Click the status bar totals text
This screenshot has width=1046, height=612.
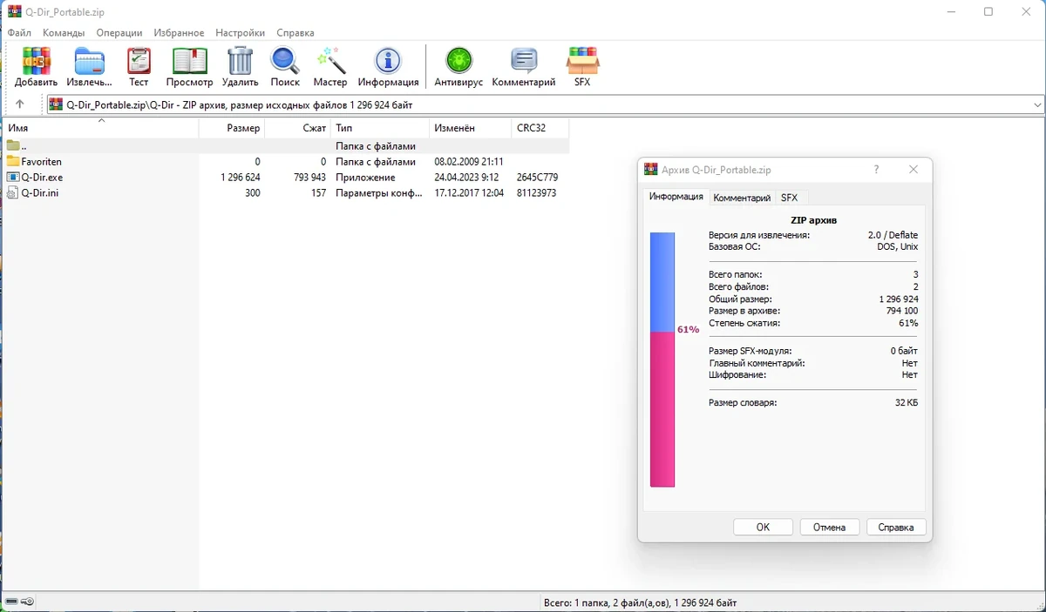[640, 602]
